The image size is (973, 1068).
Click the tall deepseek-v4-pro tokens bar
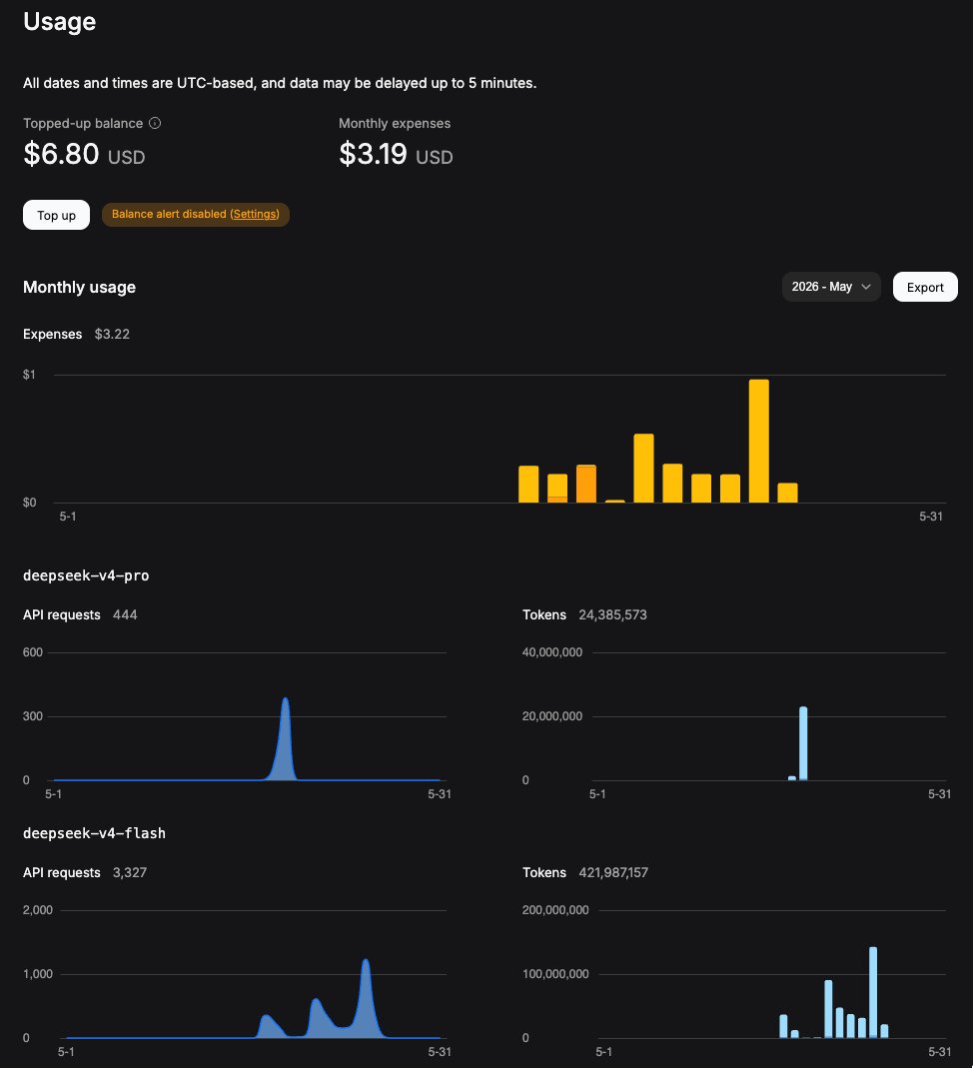pos(803,743)
